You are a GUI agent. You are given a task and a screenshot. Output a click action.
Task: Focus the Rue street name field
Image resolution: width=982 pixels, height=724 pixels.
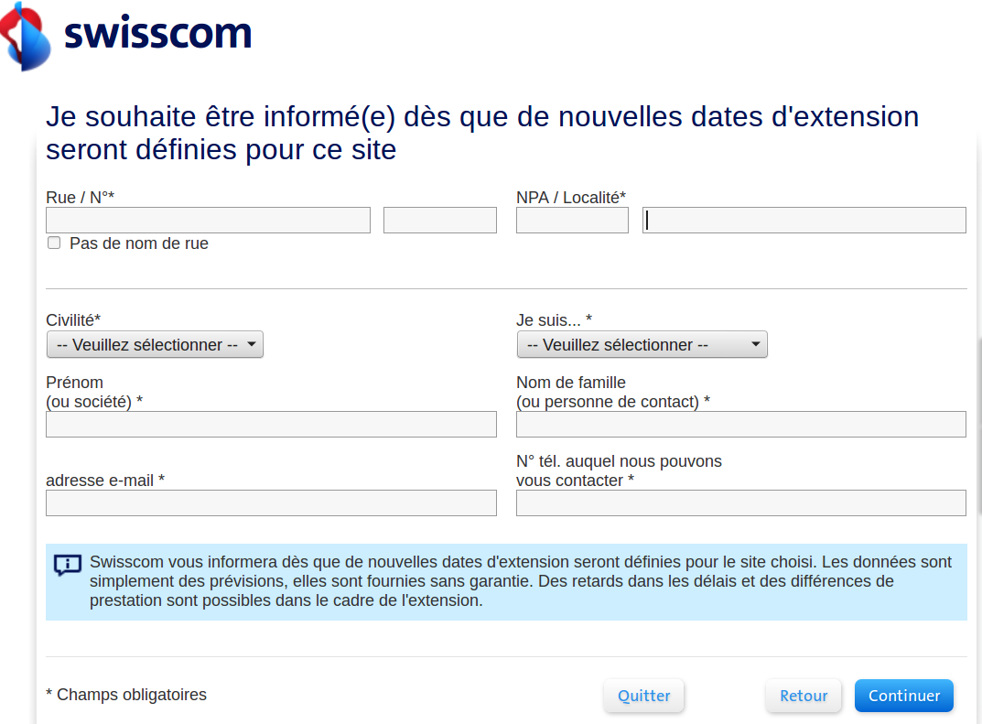pyautogui.click(x=208, y=221)
